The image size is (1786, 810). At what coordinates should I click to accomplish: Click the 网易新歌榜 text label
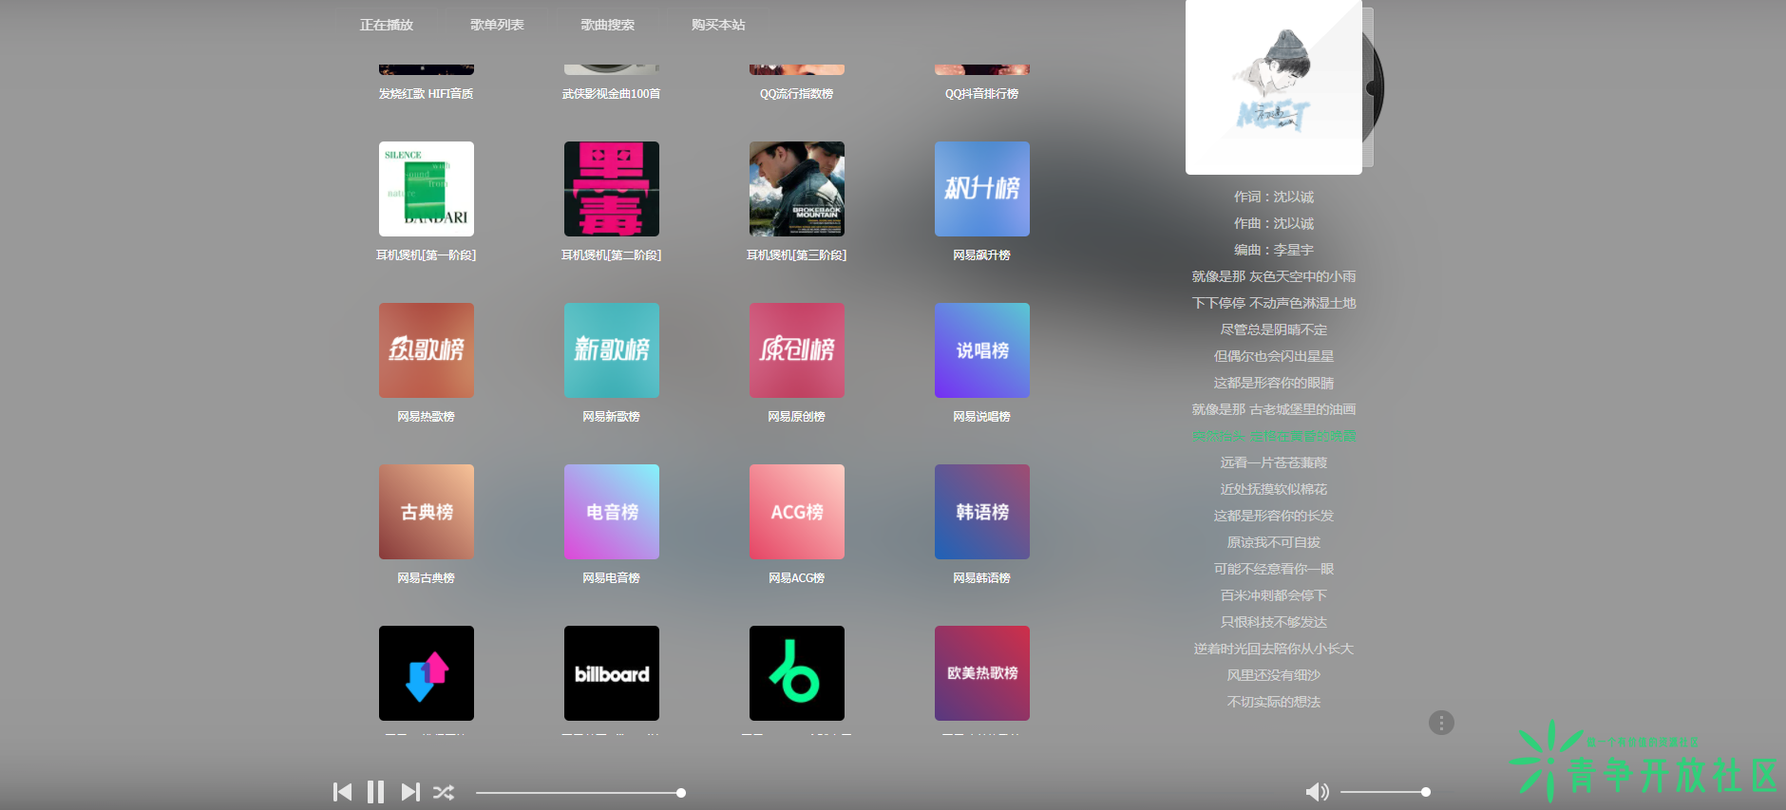(612, 417)
